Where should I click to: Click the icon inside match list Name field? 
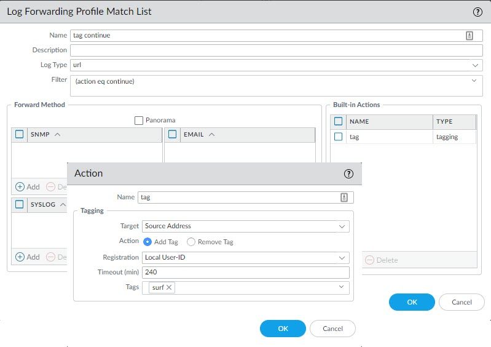point(469,36)
